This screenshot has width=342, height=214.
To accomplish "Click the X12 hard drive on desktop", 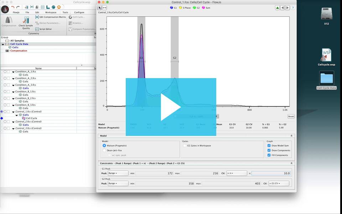I will click(327, 14).
